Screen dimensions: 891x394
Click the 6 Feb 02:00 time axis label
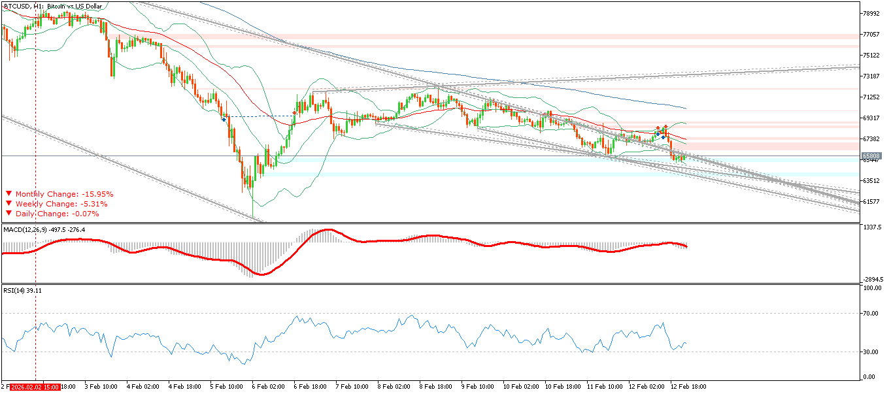269,387
